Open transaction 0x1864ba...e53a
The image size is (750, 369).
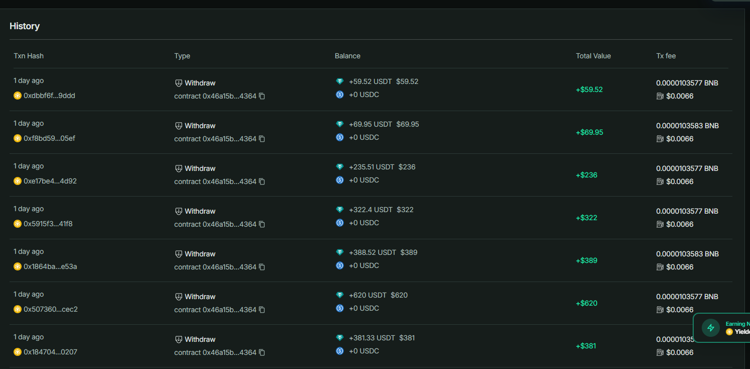click(50, 266)
